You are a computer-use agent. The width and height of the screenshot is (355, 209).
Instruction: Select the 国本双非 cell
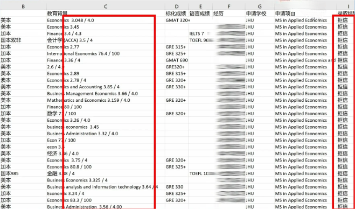[23, 40]
